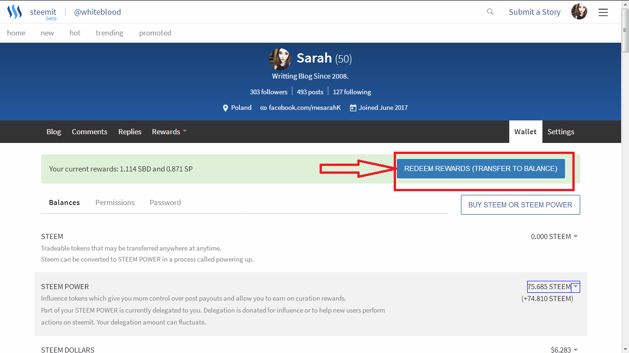Click the calendar icon beside Joined date
Screen dimensions: 629x353
coord(353,108)
